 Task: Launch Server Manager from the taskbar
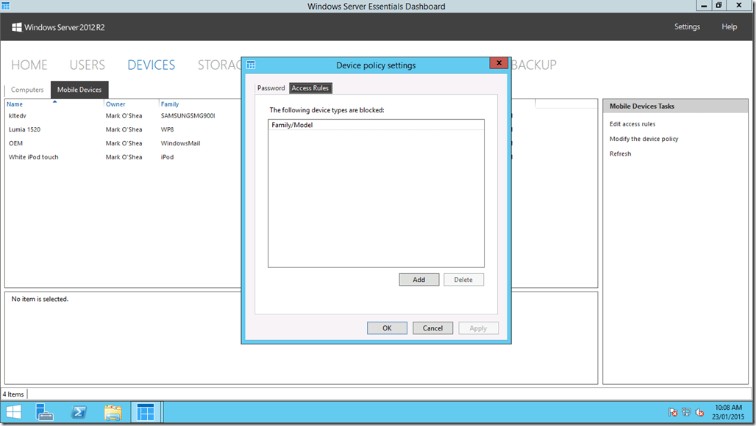point(44,412)
